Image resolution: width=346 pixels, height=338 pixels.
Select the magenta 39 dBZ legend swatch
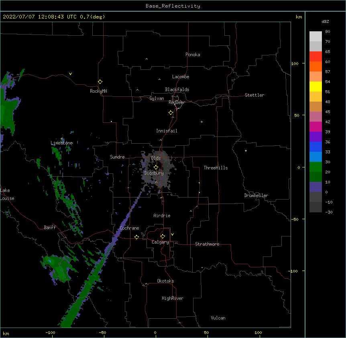(x=315, y=126)
